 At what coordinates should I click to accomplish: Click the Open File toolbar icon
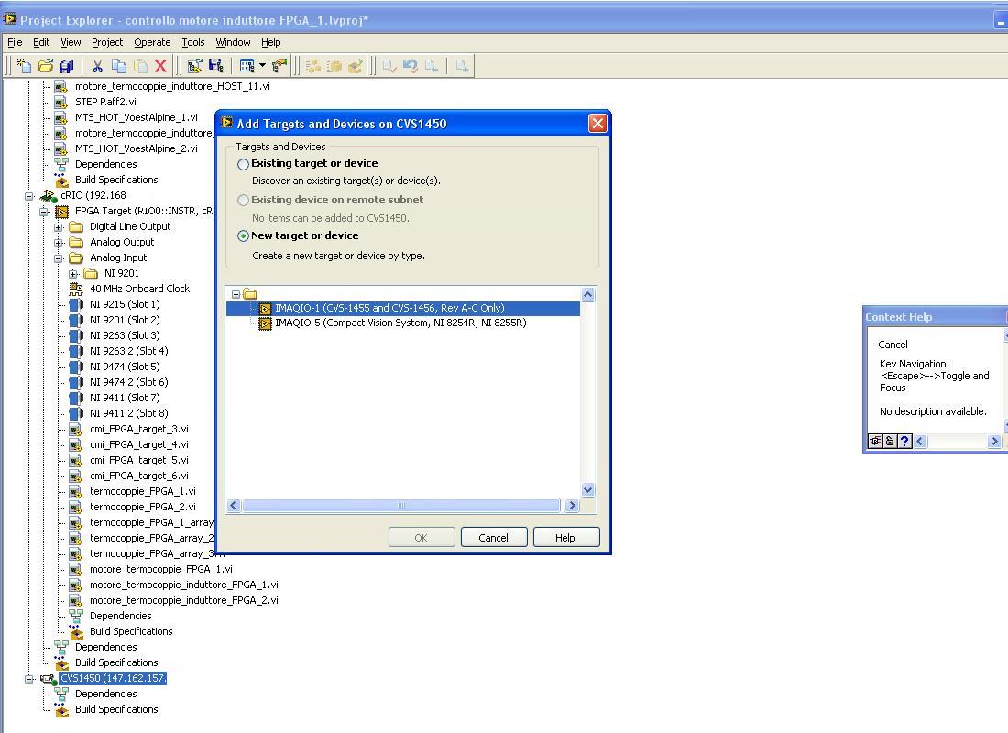click(46, 66)
